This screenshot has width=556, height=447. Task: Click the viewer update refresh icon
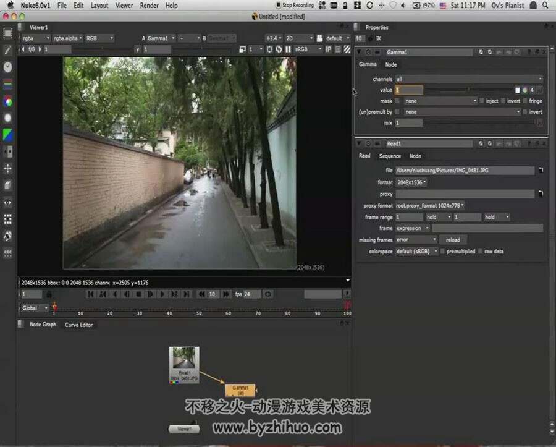click(279, 49)
